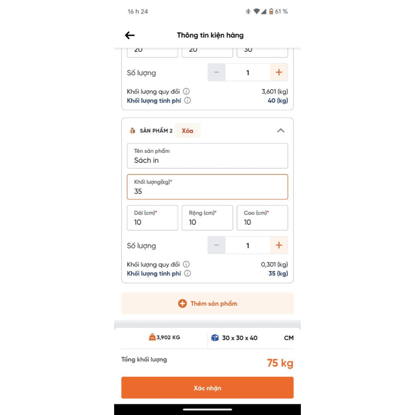Screen dimensions: 415x415
Task: Tap the blue box dimensions icon
Action: [x=215, y=338]
